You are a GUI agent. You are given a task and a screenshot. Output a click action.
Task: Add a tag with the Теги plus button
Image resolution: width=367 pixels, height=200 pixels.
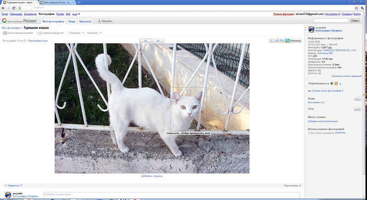tap(357, 109)
